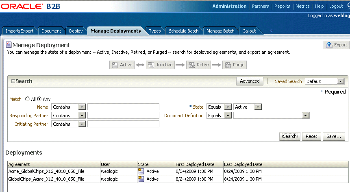Open the Administration link

(229, 6)
